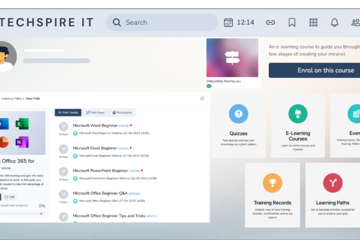Switch to the Participants tab
Screen dimensions: 360x240
coord(122,112)
